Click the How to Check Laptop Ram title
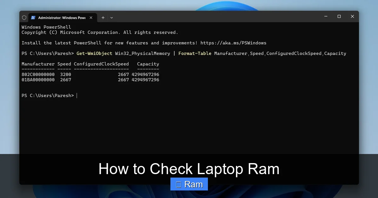The width and height of the screenshot is (378, 198). 189,169
